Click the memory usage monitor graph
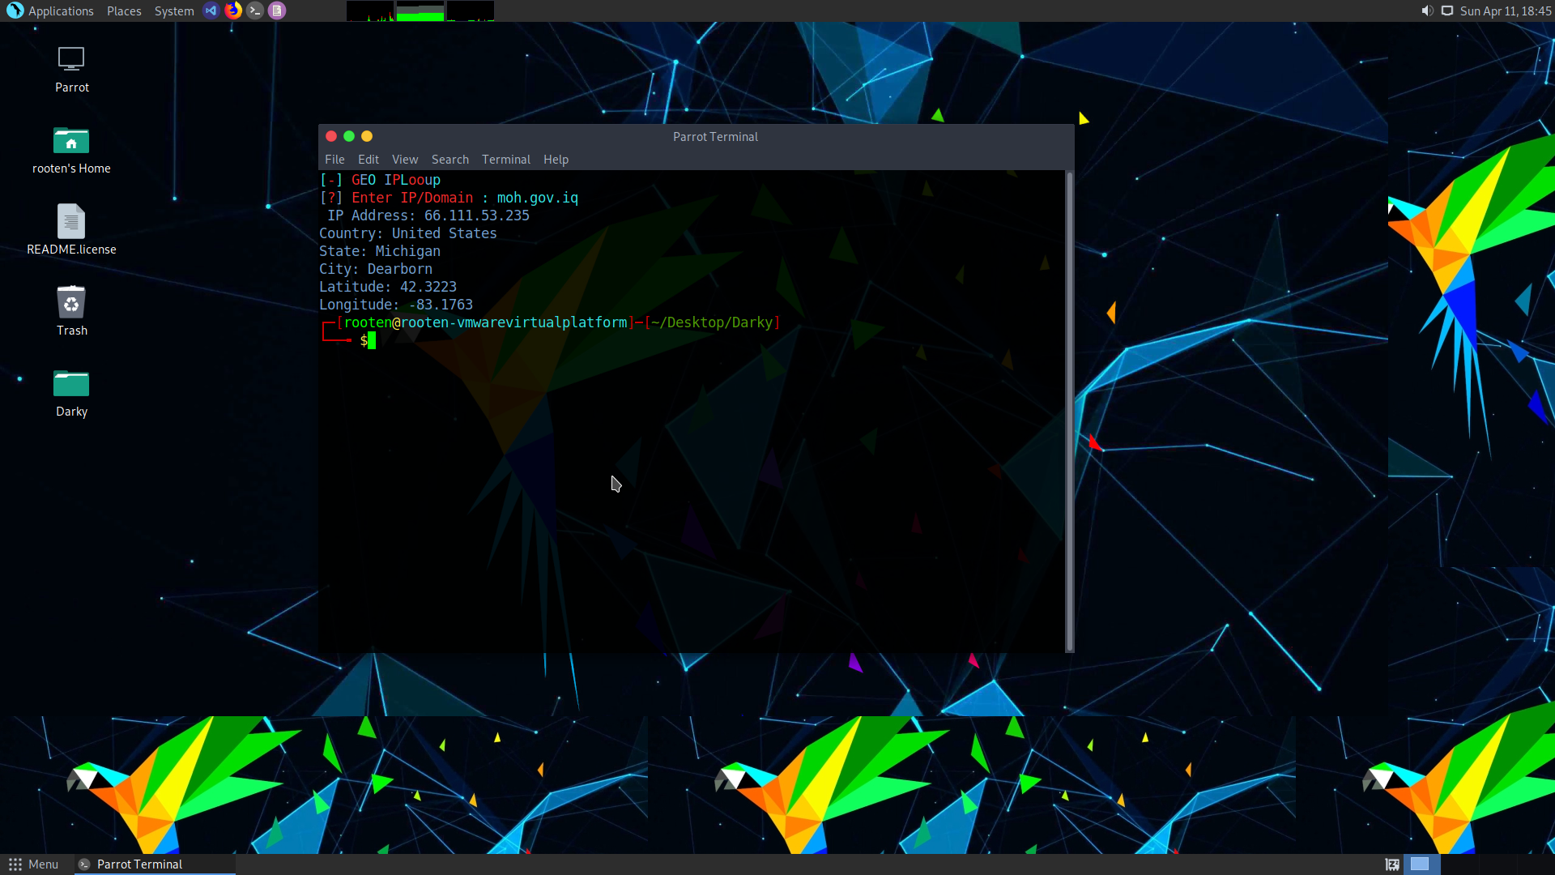1555x875 pixels. pos(420,11)
